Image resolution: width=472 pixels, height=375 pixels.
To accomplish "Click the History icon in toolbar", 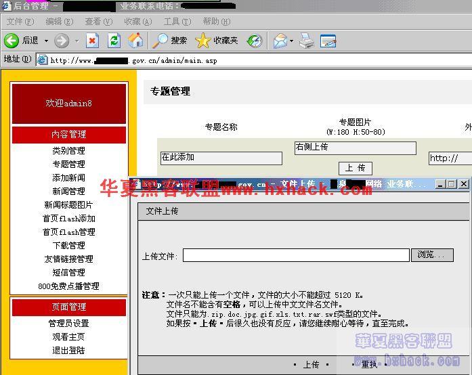I will click(x=254, y=41).
